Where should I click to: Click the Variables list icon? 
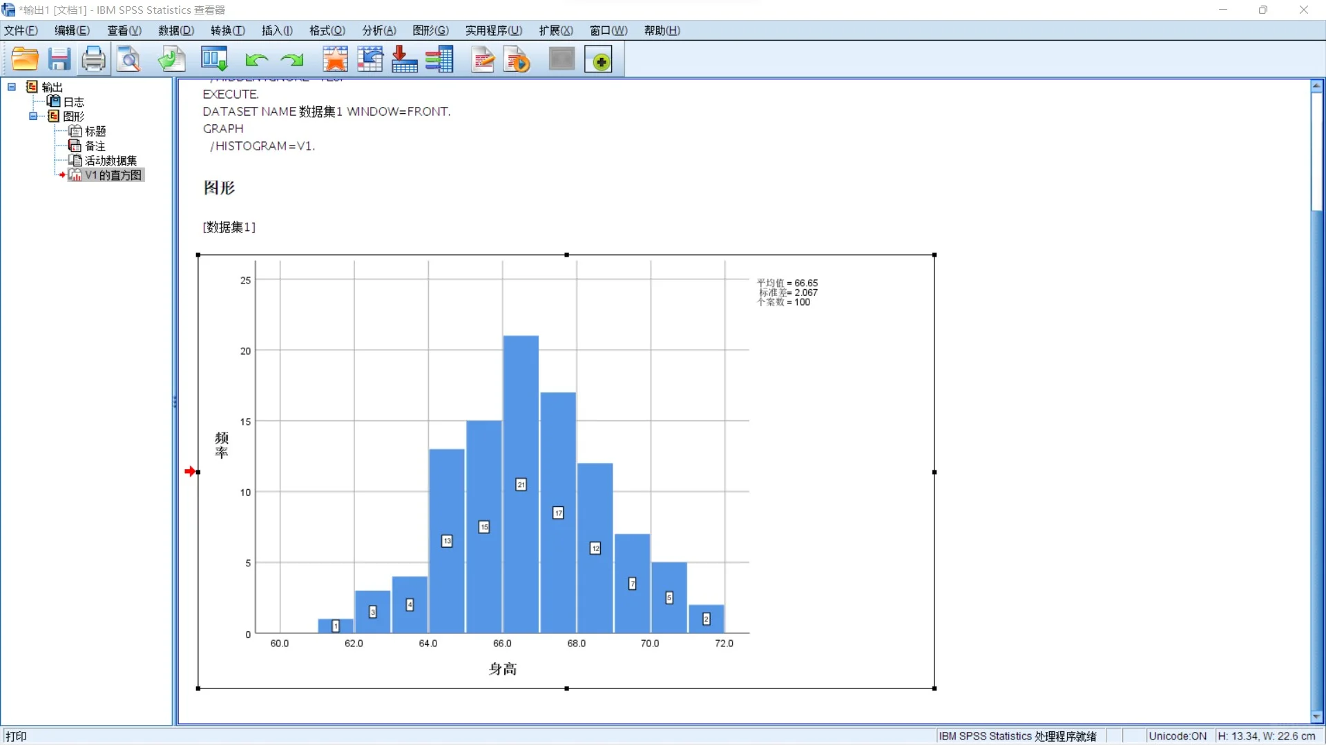pyautogui.click(x=439, y=59)
